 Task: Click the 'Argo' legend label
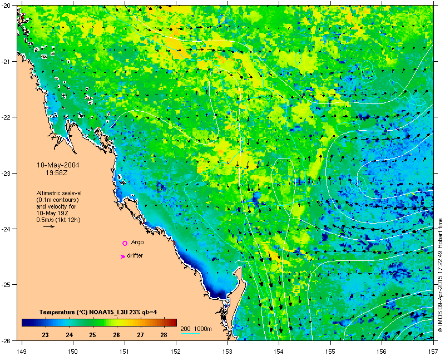pos(137,243)
